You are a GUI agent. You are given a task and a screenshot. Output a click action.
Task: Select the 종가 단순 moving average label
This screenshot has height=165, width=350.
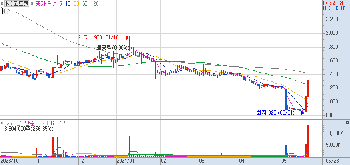pos(46,3)
